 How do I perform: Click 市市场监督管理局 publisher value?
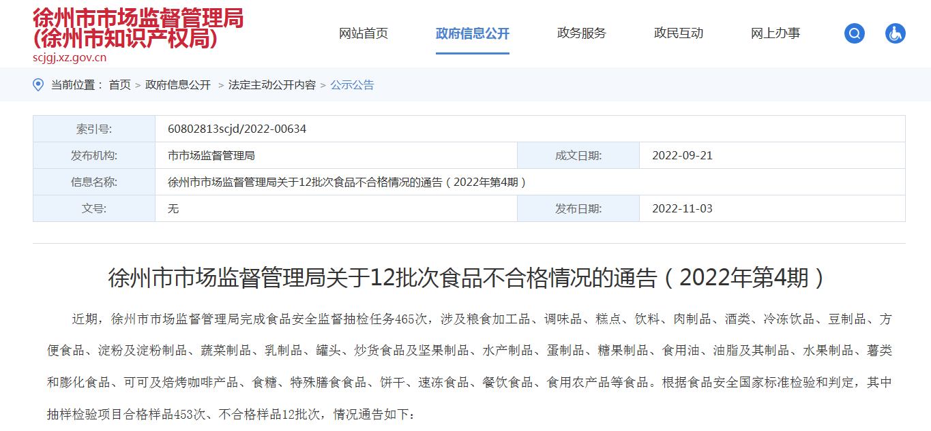(211, 155)
